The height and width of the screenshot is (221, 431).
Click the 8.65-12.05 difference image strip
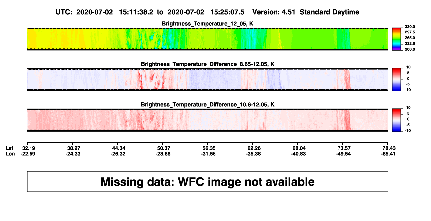coord(208,80)
